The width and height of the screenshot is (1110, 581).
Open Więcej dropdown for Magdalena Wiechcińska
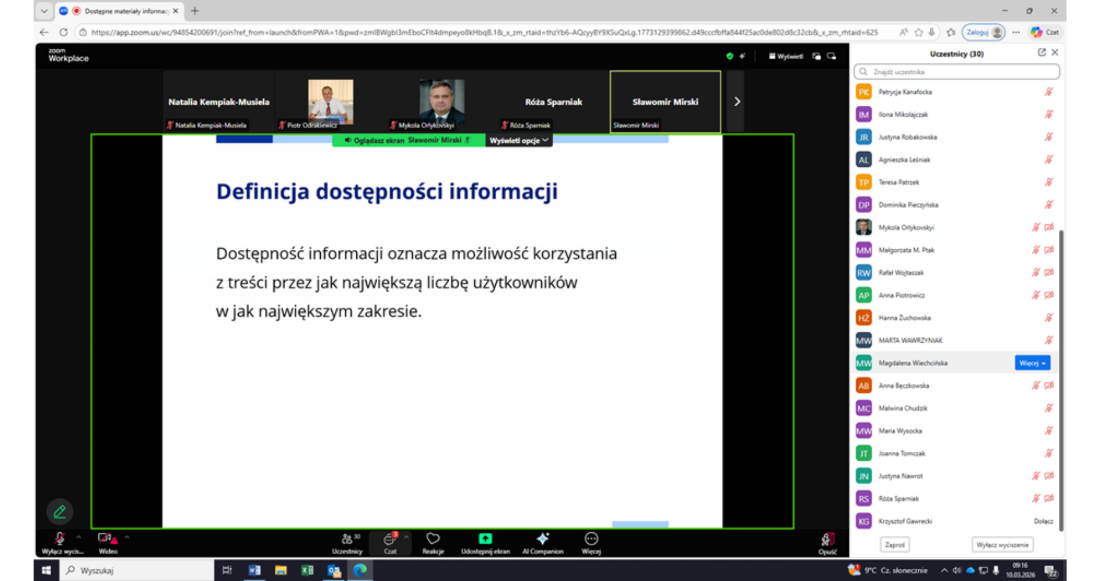[x=1032, y=363]
